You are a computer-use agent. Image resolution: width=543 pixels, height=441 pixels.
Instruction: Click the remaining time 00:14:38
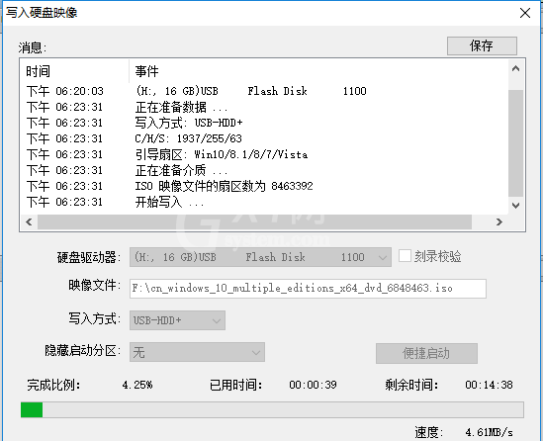pos(489,385)
